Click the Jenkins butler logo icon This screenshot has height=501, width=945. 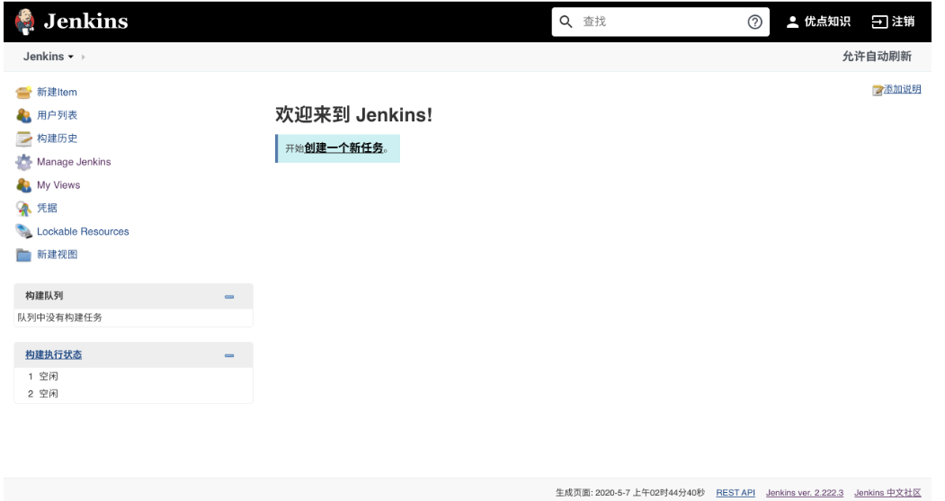tap(24, 22)
